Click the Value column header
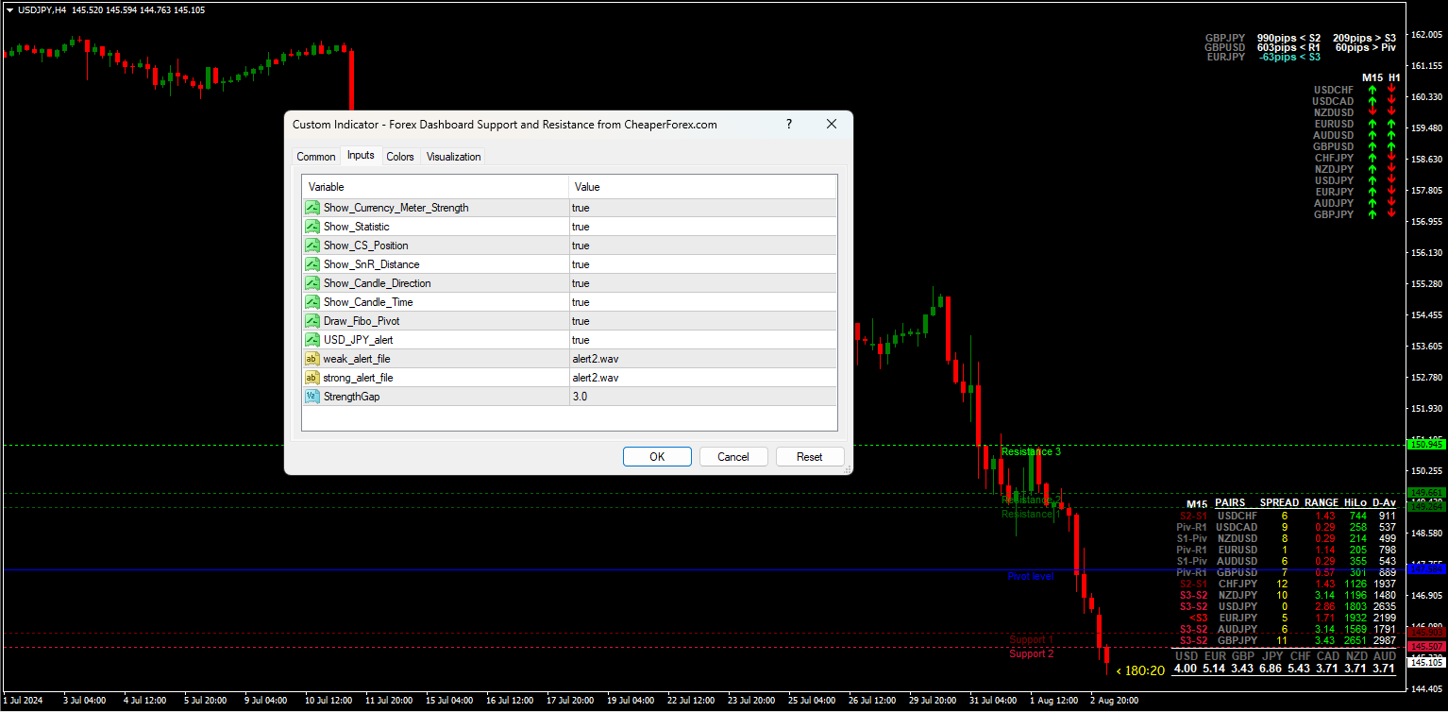 702,187
